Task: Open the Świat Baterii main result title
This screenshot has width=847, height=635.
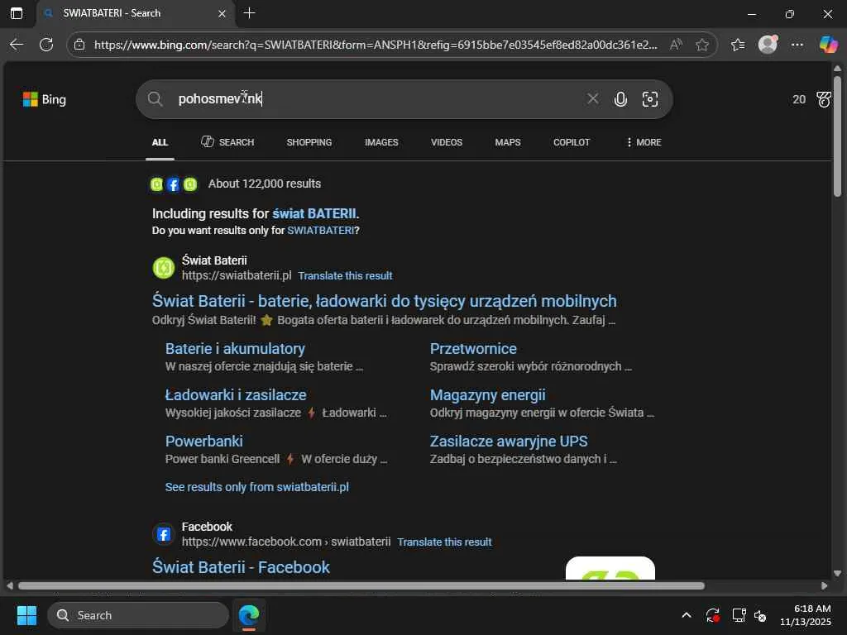Action: tap(384, 301)
